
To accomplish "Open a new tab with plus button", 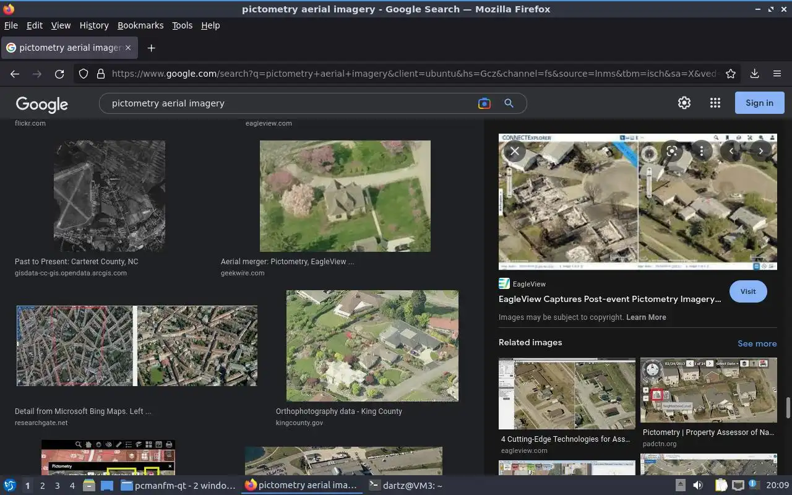I will (151, 48).
